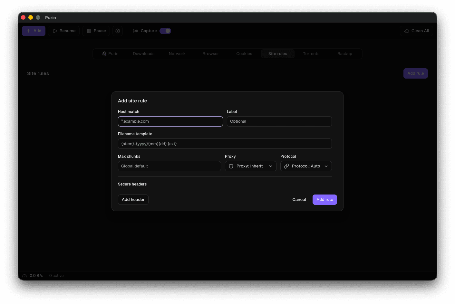The width and height of the screenshot is (455, 304).
Task: Open the Cookies tab
Action: [244, 54]
